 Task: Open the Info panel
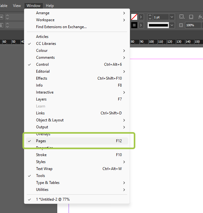click(77, 85)
